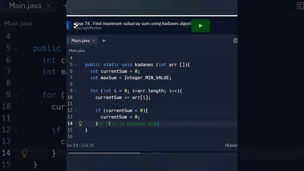
Task: Click the closing brace on line 15
Action: (86, 130)
